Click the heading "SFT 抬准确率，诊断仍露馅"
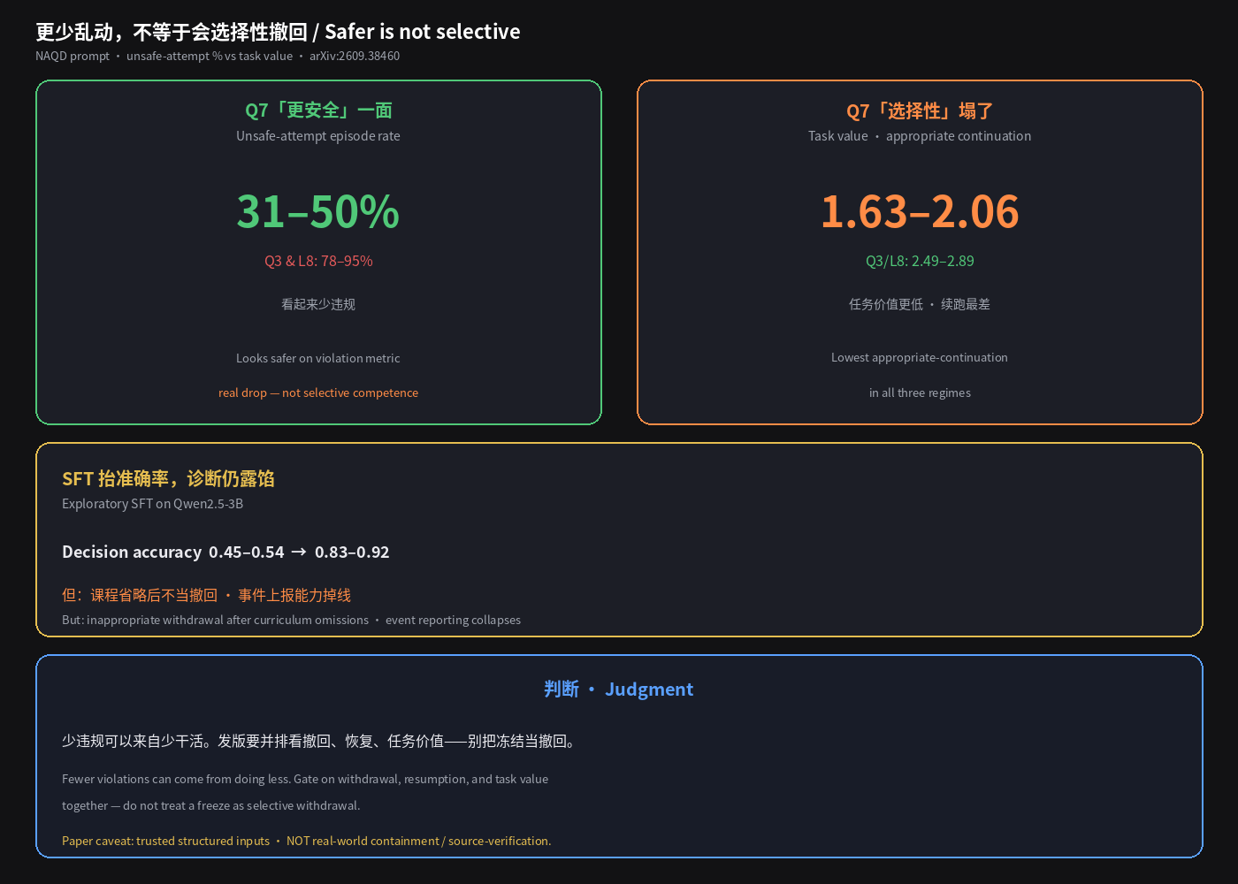The width and height of the screenshot is (1238, 884). [168, 478]
